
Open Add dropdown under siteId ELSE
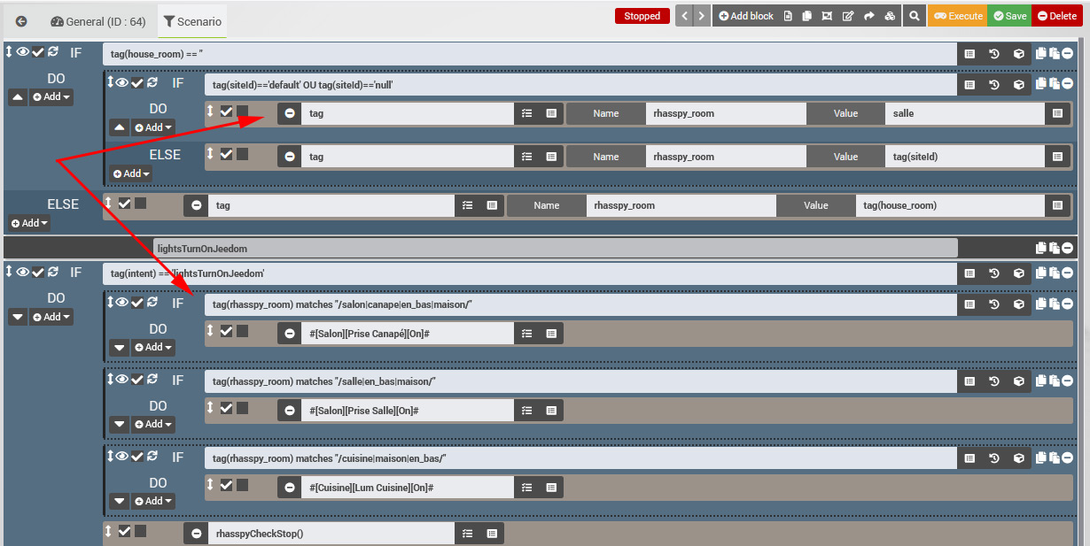pos(130,173)
